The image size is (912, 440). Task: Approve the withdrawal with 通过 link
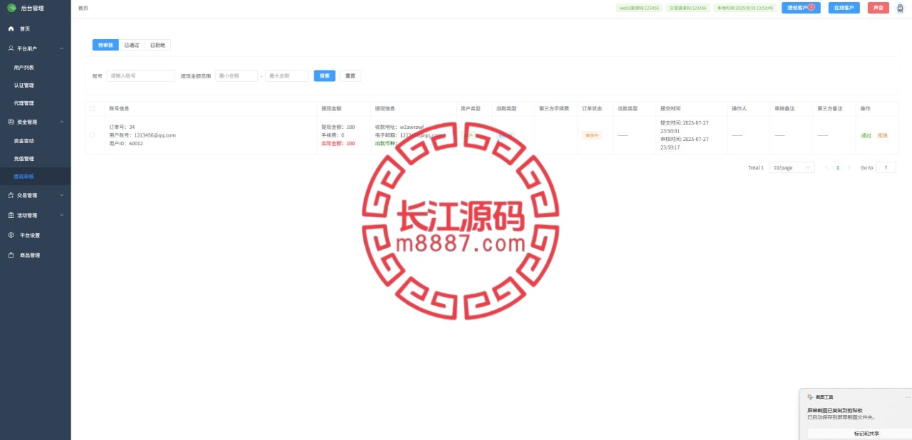click(866, 135)
